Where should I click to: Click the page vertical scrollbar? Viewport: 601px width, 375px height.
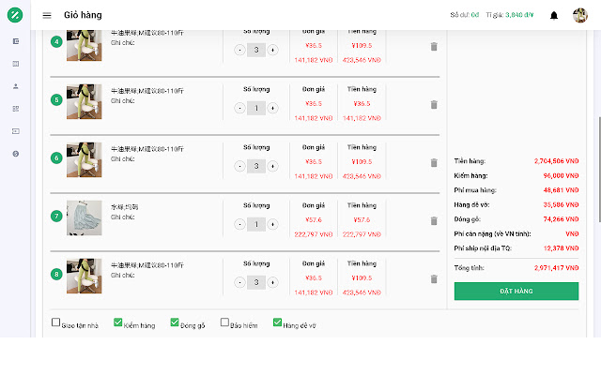(599, 169)
